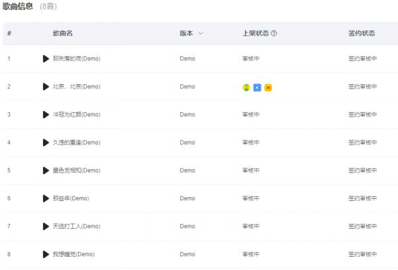Play 北京、北京(Demo) track

pyautogui.click(x=46, y=86)
